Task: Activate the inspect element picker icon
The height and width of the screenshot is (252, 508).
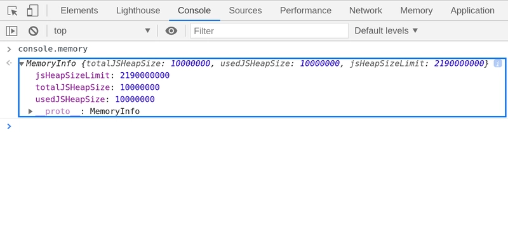Action: click(x=12, y=11)
